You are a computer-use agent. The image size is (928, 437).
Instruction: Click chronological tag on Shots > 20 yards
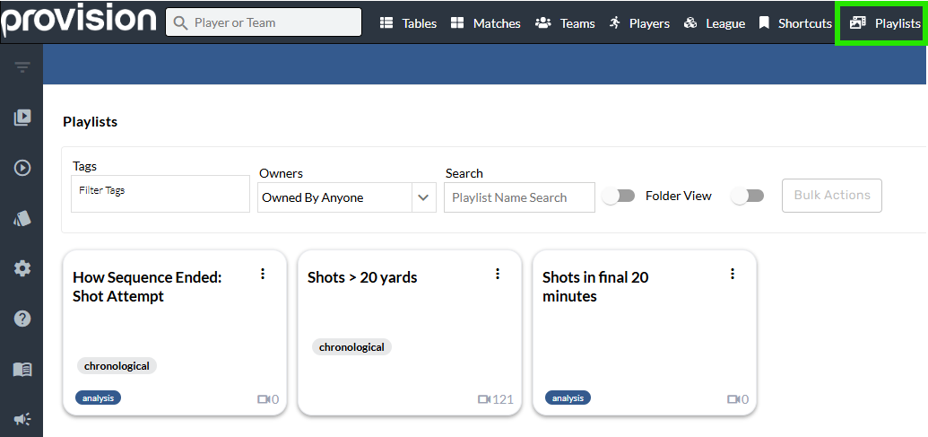352,347
